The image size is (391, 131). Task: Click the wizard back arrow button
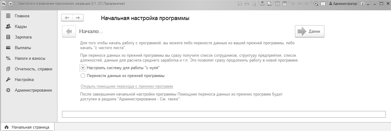69,31
